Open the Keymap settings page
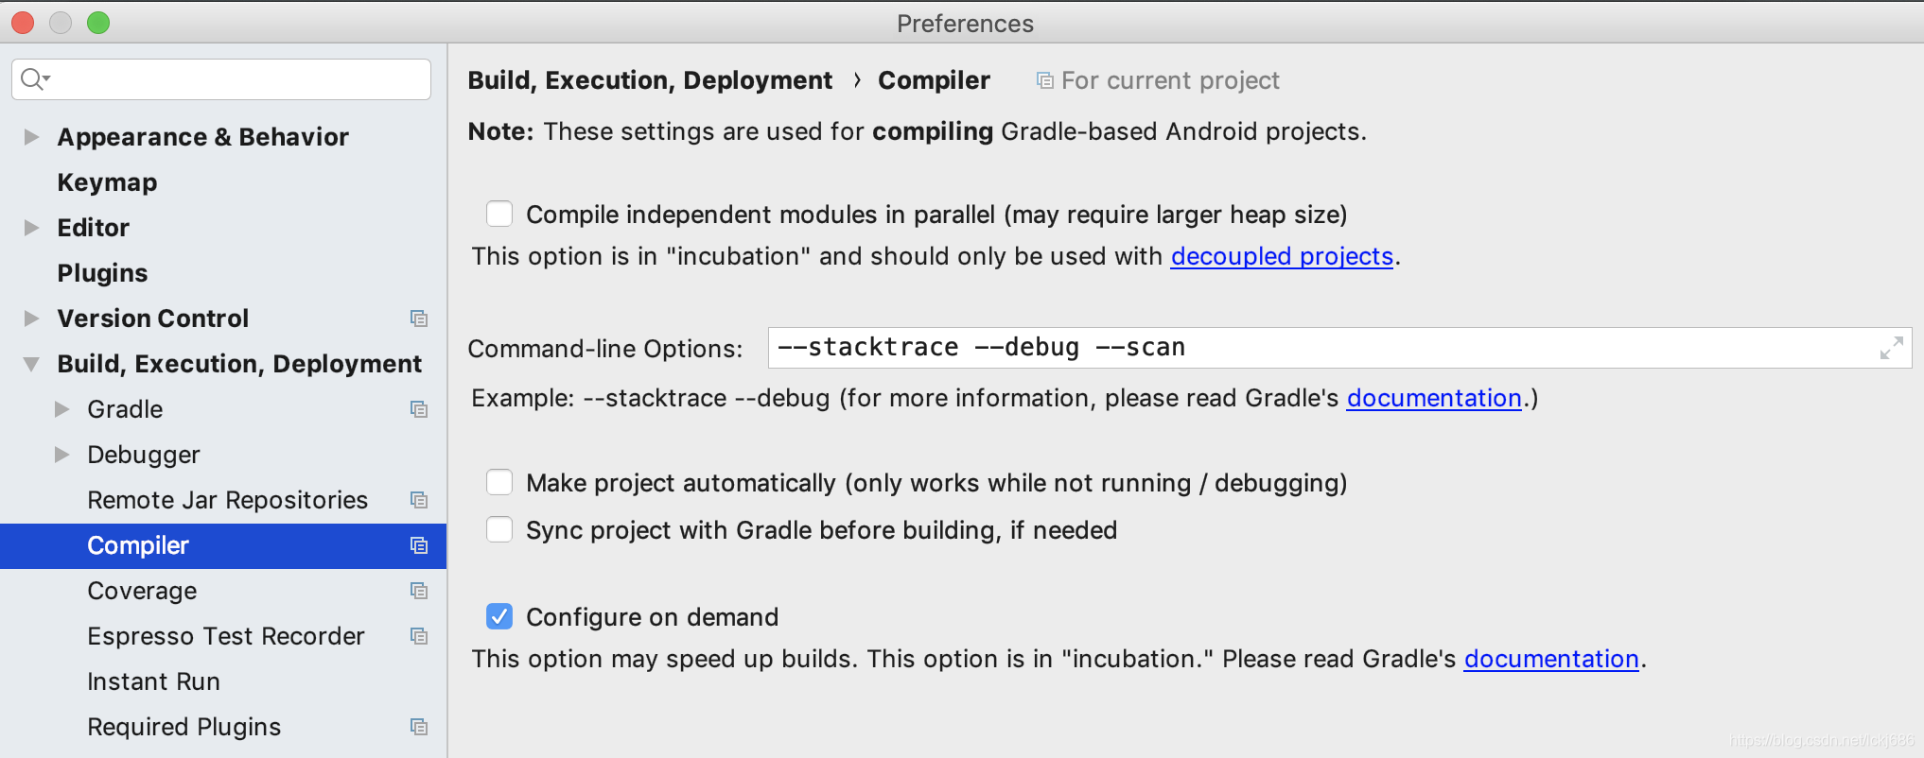The height and width of the screenshot is (758, 1924). coord(107,181)
